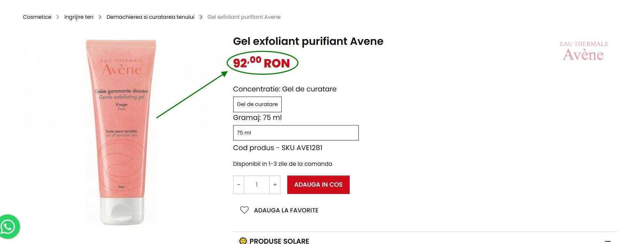Add product with Adauga in cos

[318, 185]
